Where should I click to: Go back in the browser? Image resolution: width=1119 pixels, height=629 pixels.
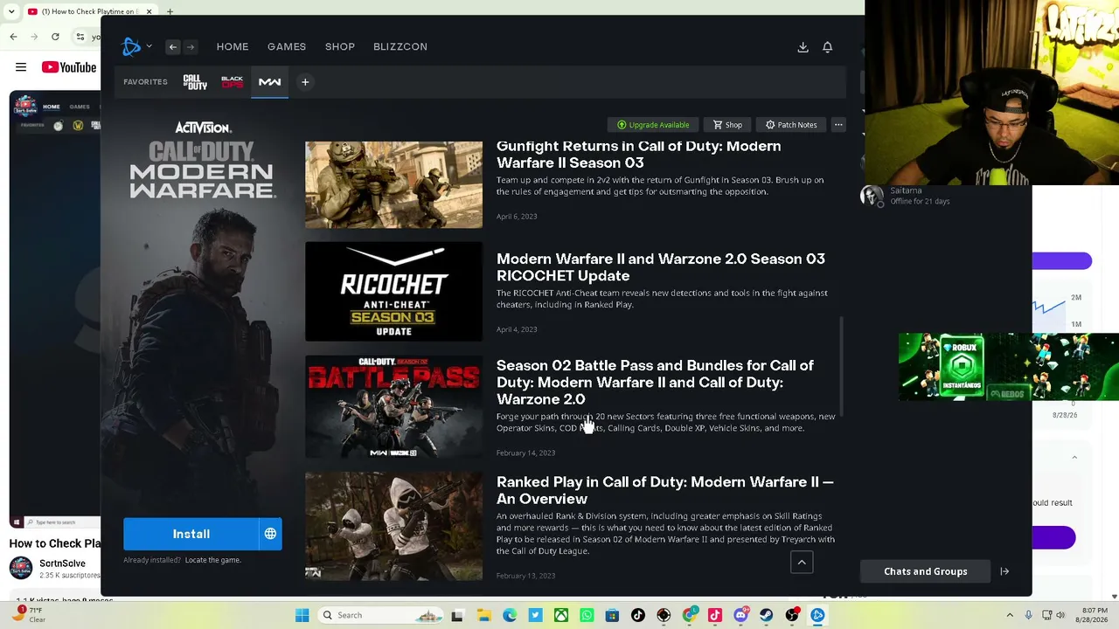click(13, 37)
